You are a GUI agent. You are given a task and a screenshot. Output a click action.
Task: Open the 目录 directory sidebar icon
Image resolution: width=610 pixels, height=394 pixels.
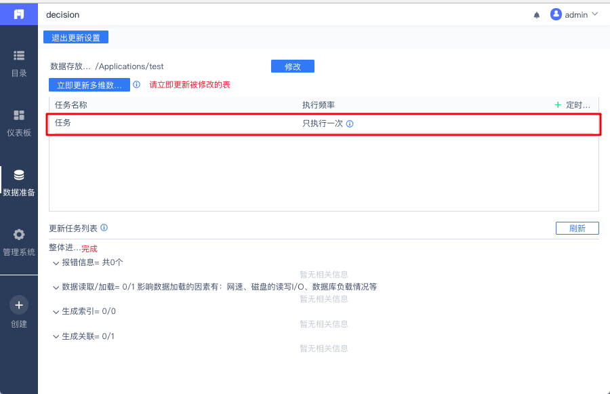pyautogui.click(x=19, y=56)
